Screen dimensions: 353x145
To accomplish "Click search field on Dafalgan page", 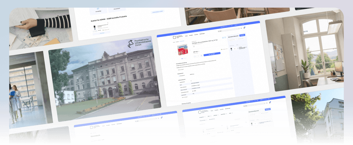I will (x=229, y=30).
